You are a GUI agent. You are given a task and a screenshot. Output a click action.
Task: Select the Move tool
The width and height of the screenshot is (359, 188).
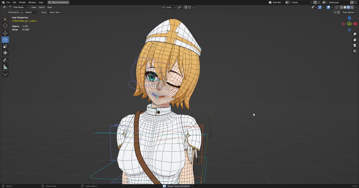(5, 33)
